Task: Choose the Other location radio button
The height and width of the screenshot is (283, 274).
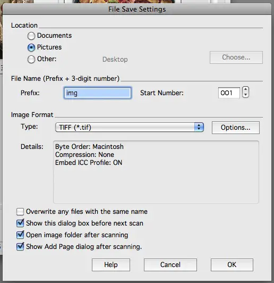Action: (31, 59)
